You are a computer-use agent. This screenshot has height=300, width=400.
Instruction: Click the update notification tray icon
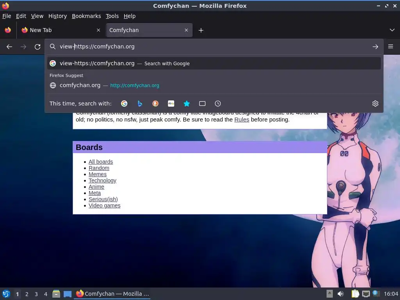(x=376, y=293)
